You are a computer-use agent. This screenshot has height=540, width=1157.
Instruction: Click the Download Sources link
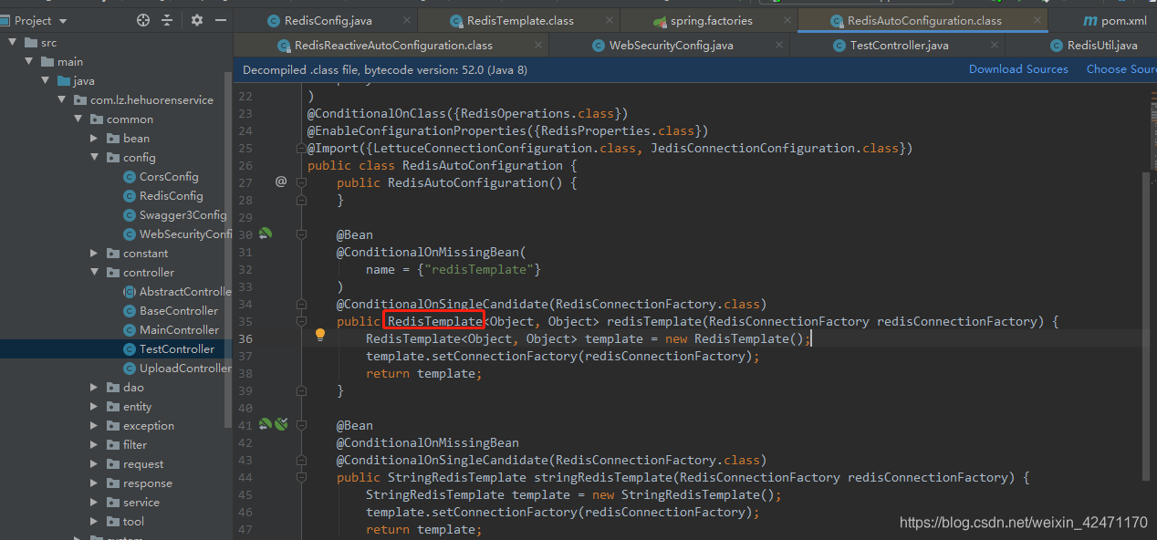pyautogui.click(x=1018, y=69)
